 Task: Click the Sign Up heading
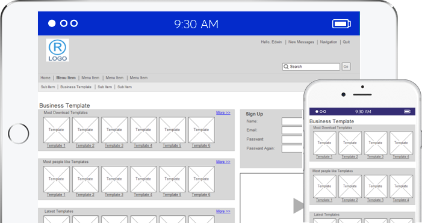coord(254,114)
